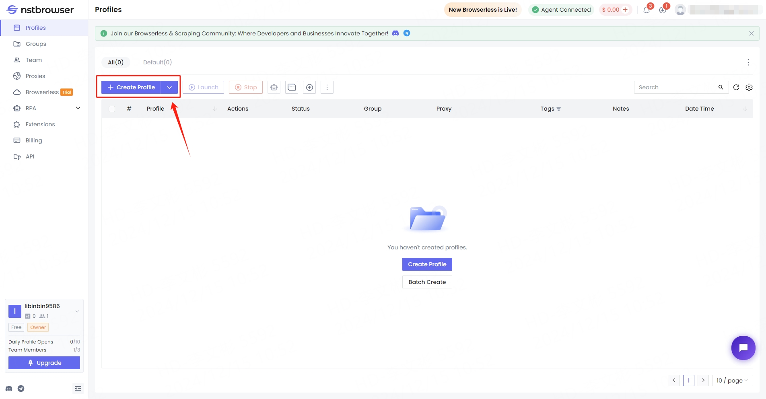Click the Upgrade button

pos(44,363)
